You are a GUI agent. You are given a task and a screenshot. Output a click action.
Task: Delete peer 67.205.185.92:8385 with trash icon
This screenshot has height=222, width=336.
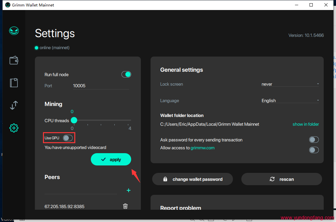pos(125,206)
